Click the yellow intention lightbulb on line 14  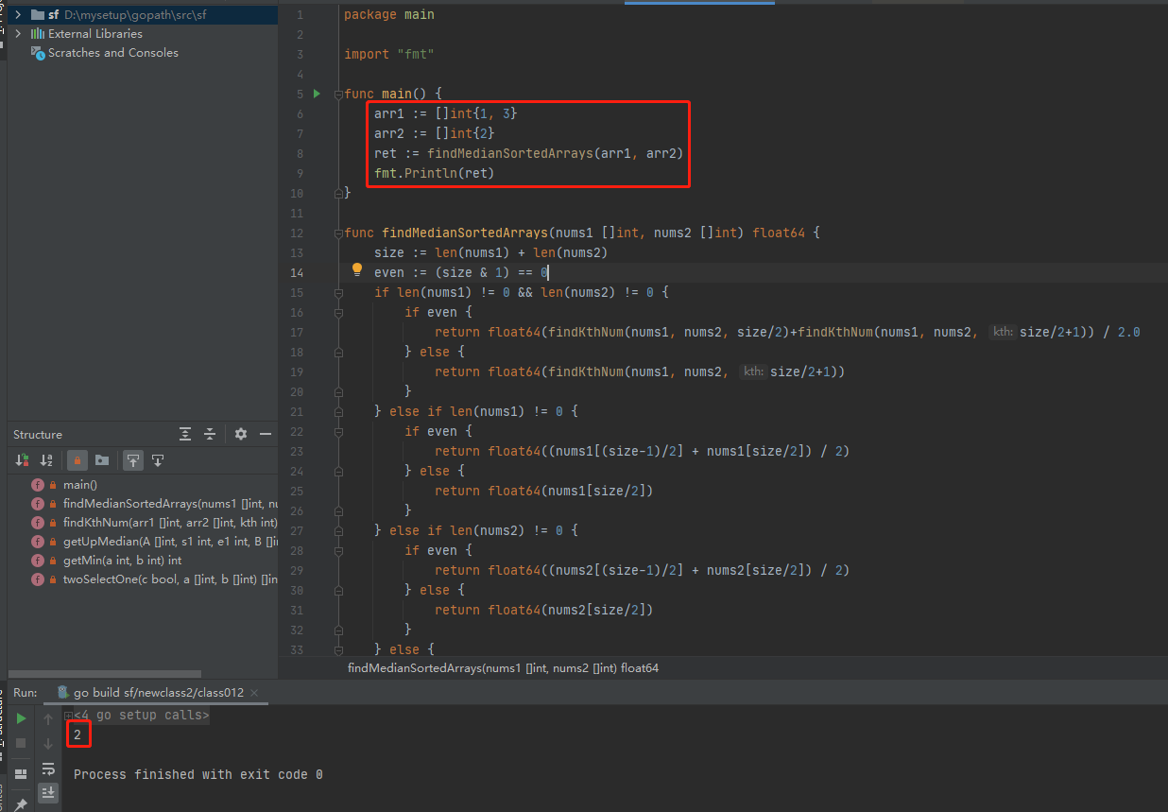[357, 269]
